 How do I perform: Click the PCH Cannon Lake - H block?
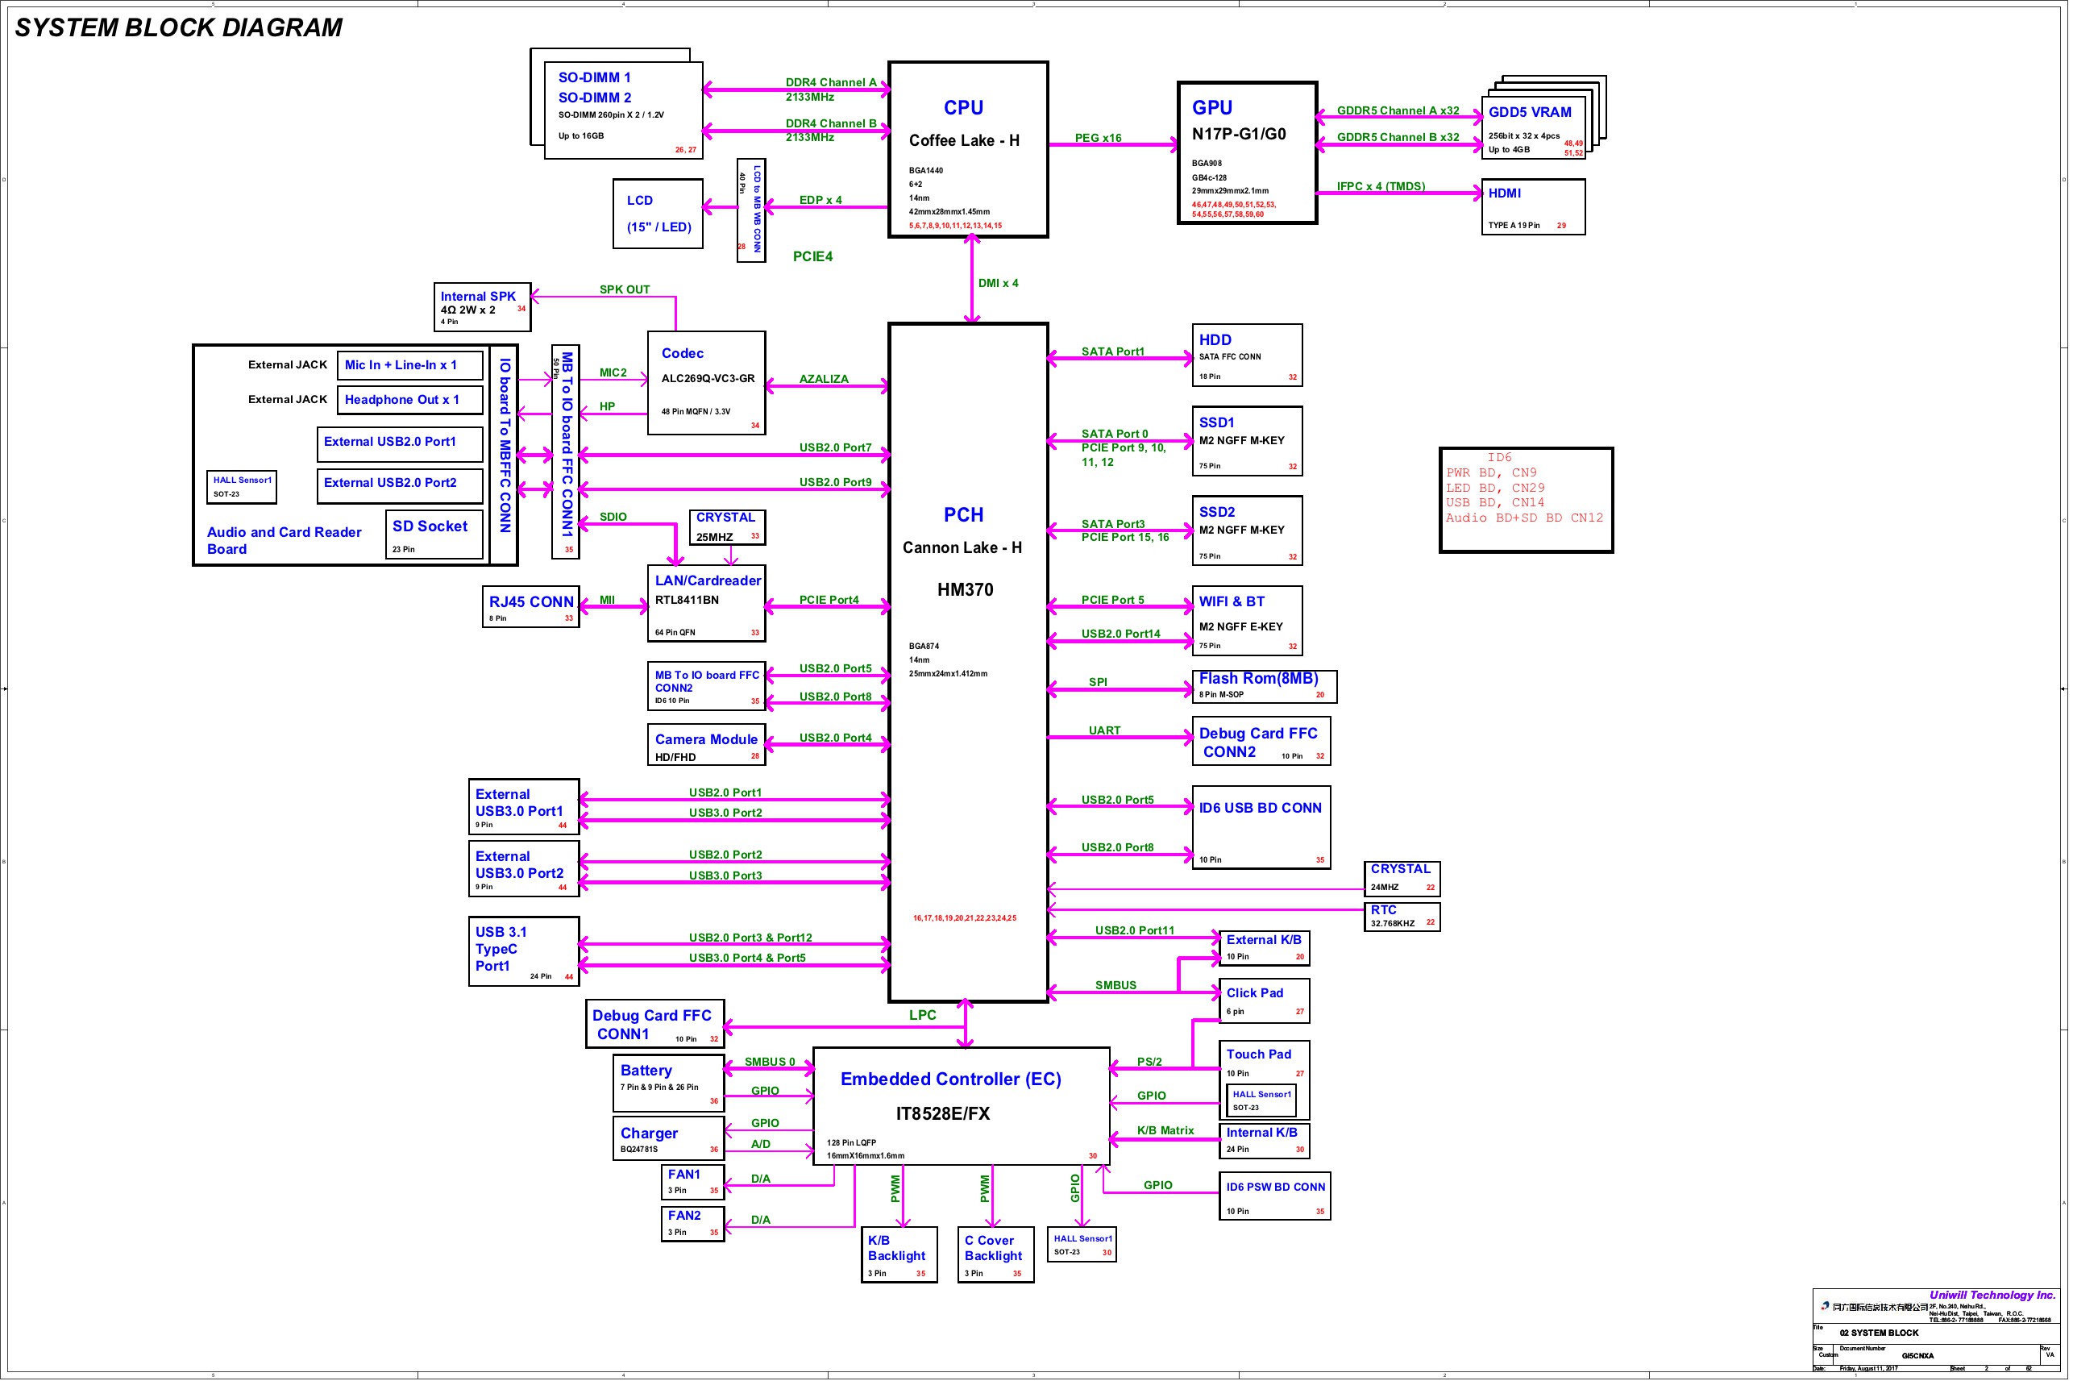[967, 661]
